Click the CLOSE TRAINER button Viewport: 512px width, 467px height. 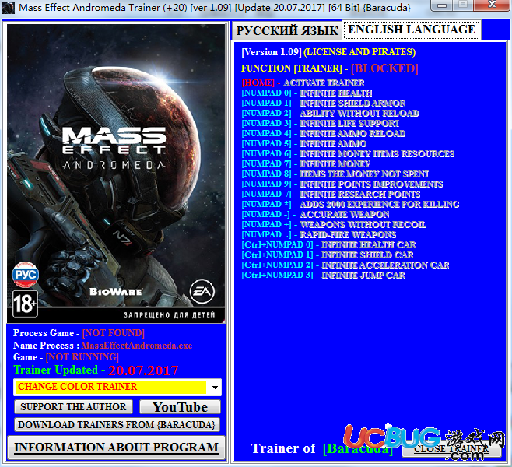point(451,449)
